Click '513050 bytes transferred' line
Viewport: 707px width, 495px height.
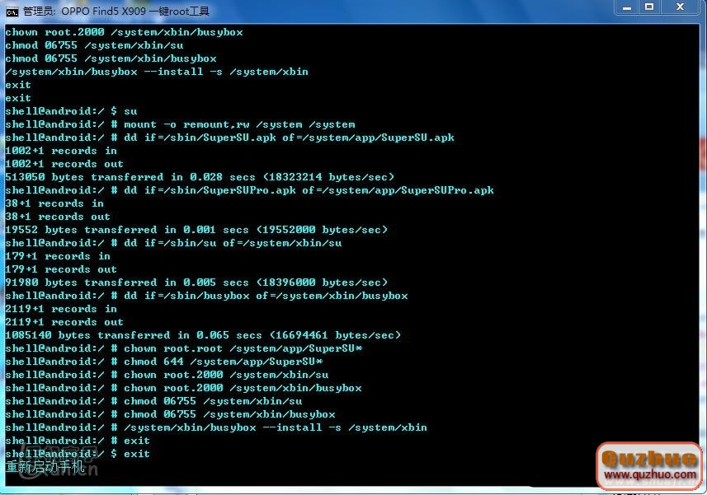200,177
